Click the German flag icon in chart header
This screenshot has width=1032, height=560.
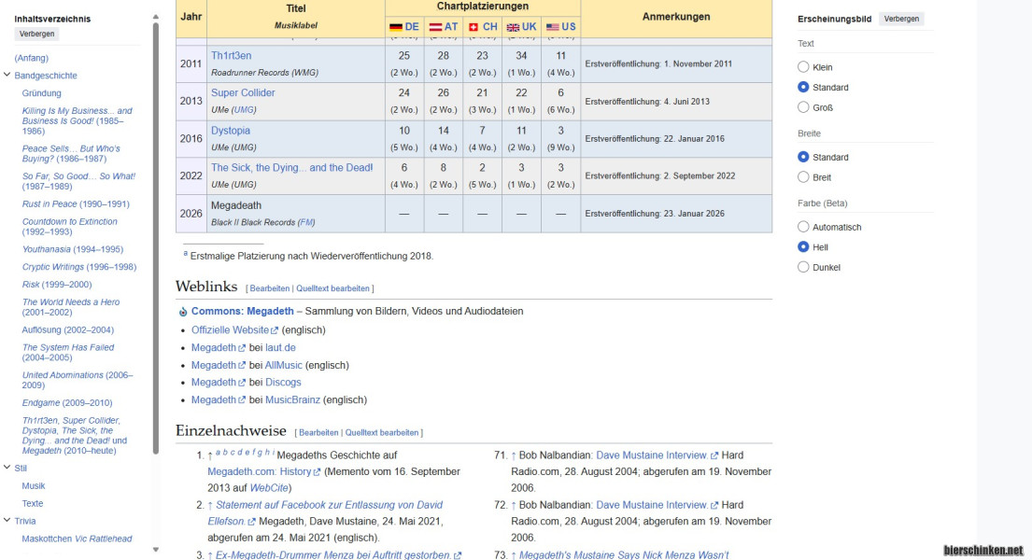[395, 27]
